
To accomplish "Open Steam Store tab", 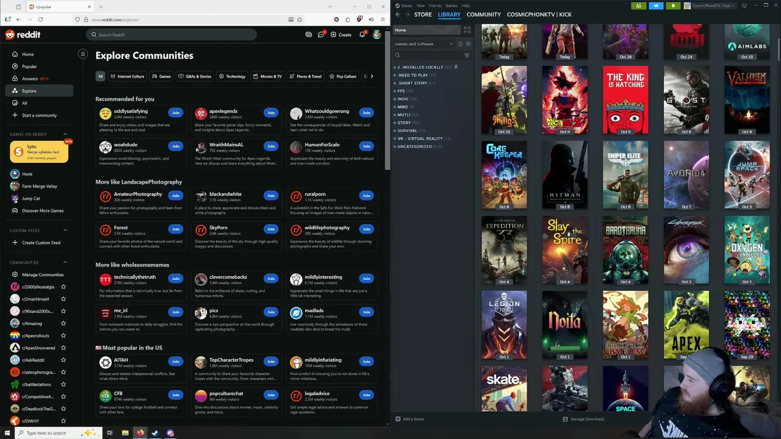I will (x=423, y=15).
